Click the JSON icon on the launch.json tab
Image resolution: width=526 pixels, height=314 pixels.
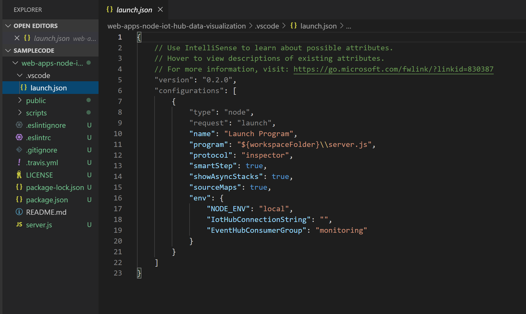point(109,9)
